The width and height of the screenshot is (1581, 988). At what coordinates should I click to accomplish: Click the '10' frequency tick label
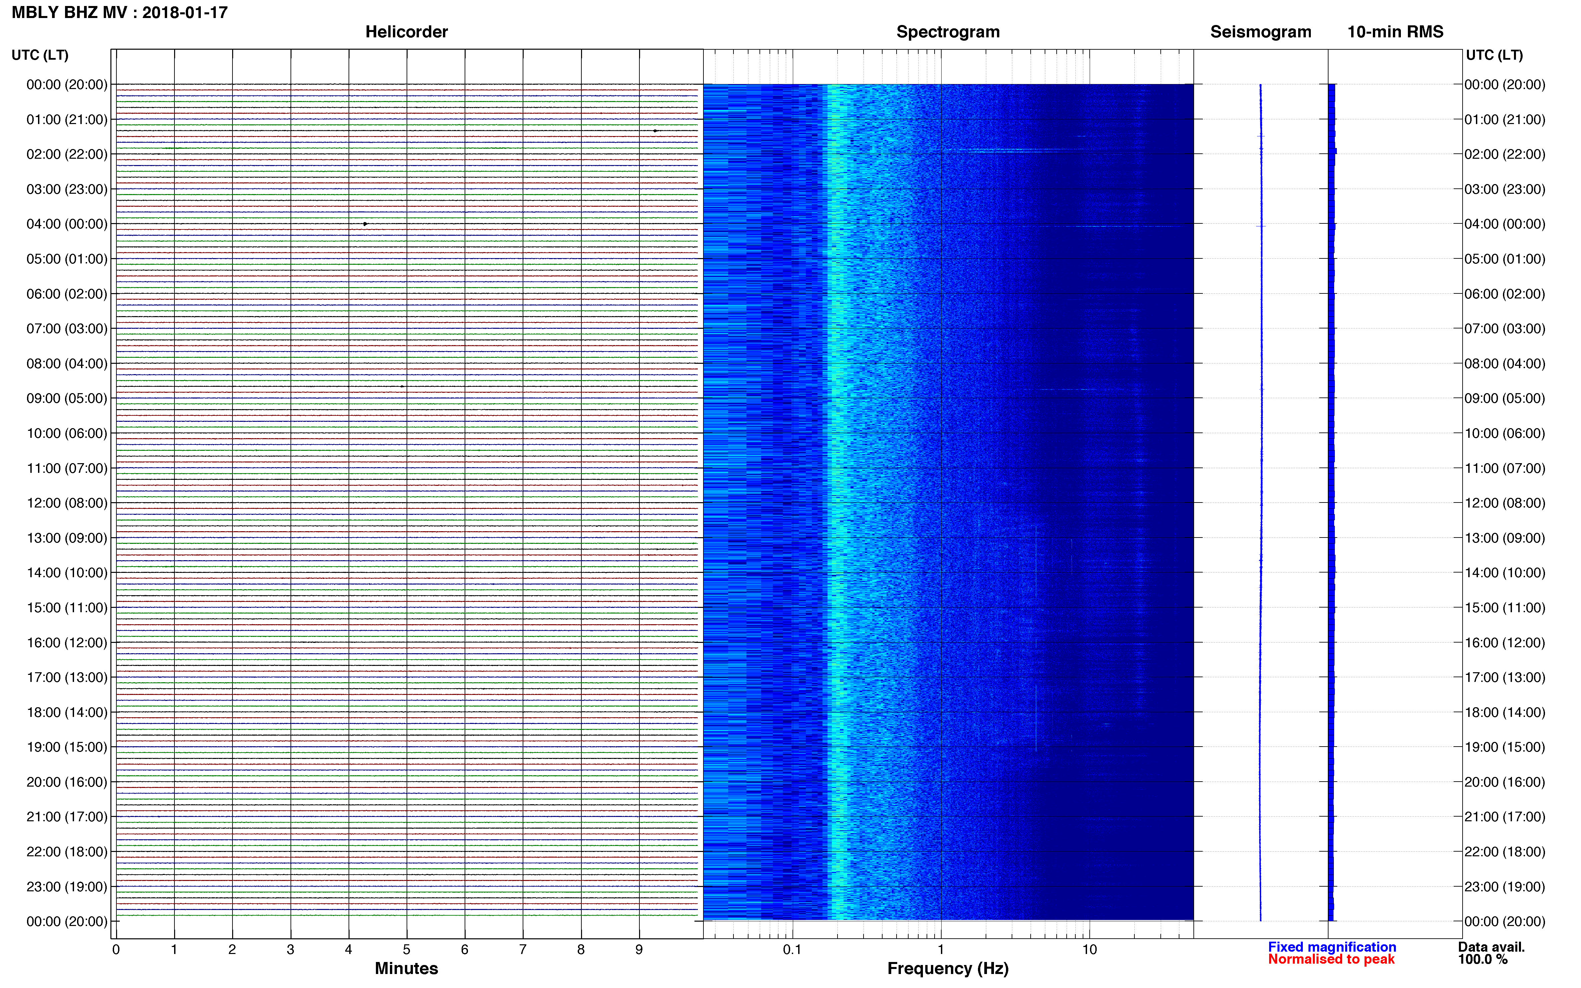click(x=1089, y=949)
